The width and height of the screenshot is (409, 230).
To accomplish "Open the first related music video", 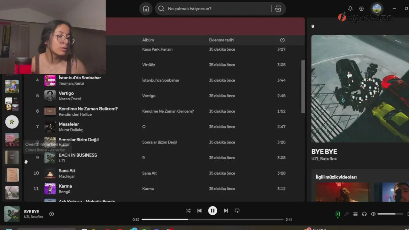I will [343, 192].
